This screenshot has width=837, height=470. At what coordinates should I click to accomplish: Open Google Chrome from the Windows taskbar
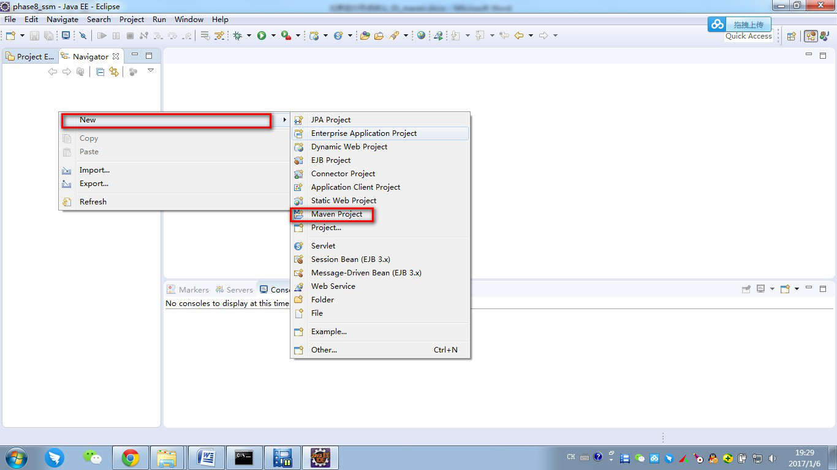pos(130,458)
